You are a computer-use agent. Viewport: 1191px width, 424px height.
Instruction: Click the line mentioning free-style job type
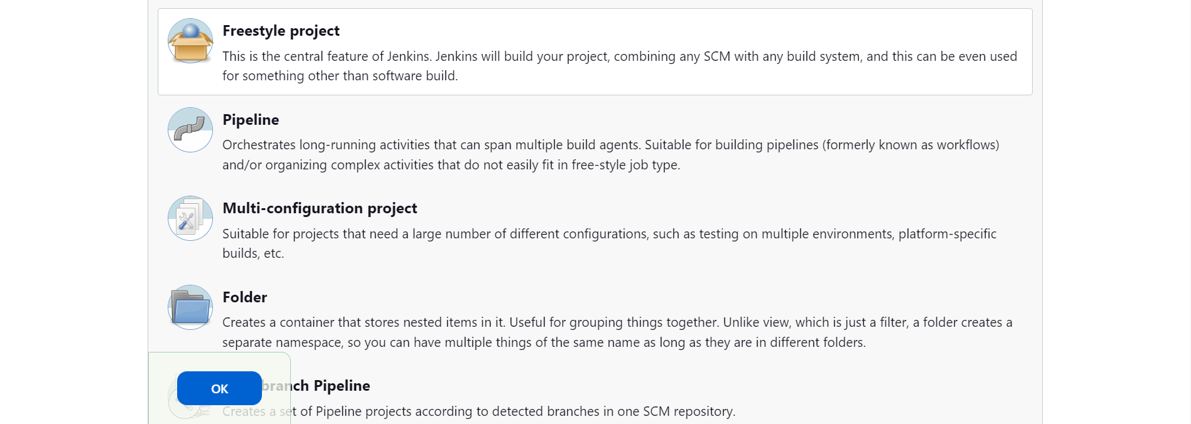(x=451, y=165)
